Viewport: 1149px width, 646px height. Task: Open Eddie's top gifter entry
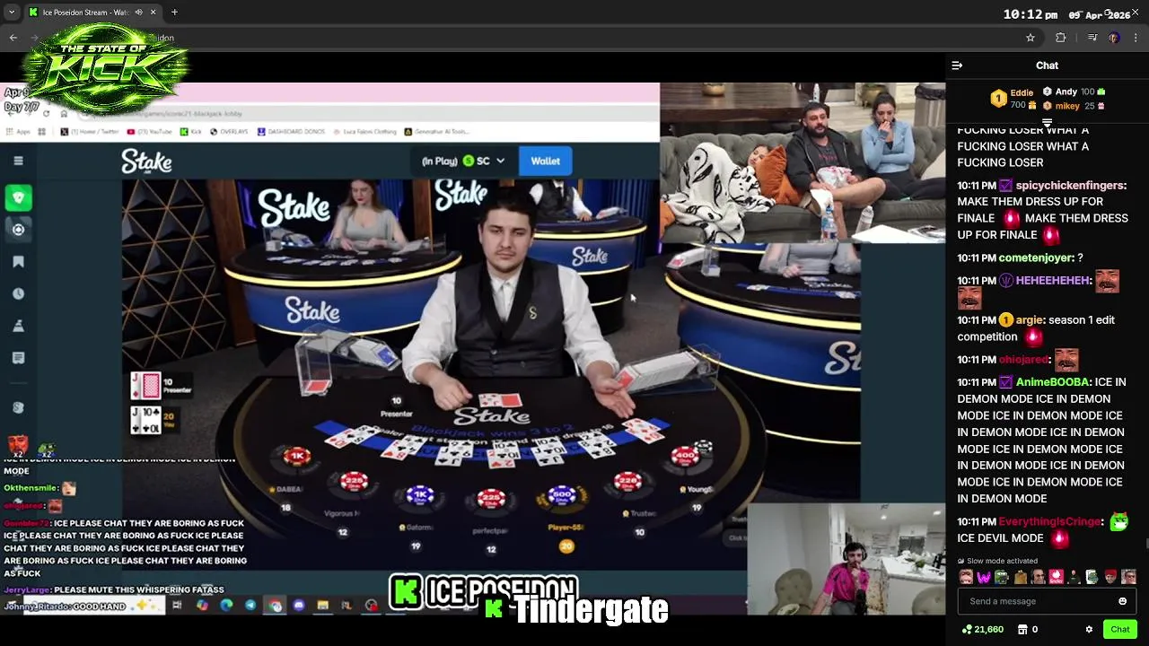point(1012,99)
